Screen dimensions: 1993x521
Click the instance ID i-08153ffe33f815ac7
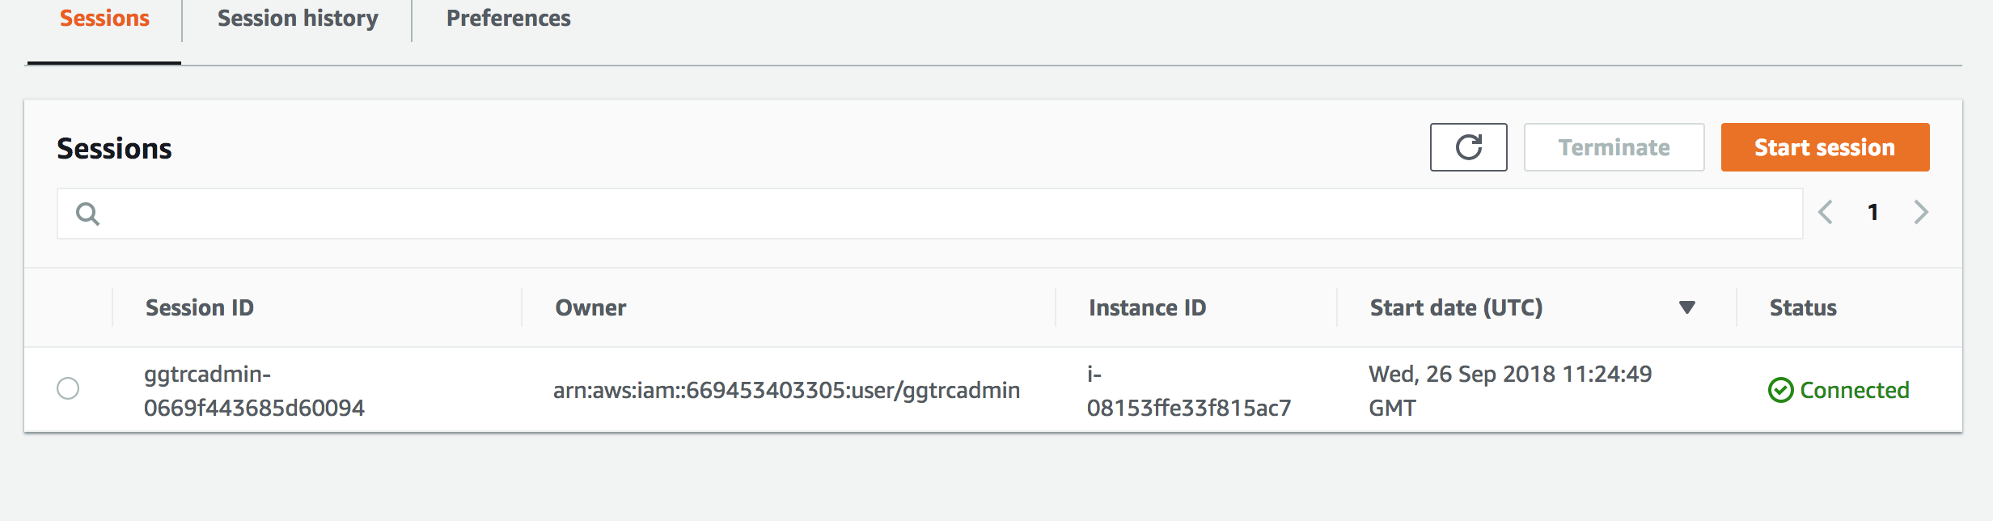click(x=1188, y=391)
